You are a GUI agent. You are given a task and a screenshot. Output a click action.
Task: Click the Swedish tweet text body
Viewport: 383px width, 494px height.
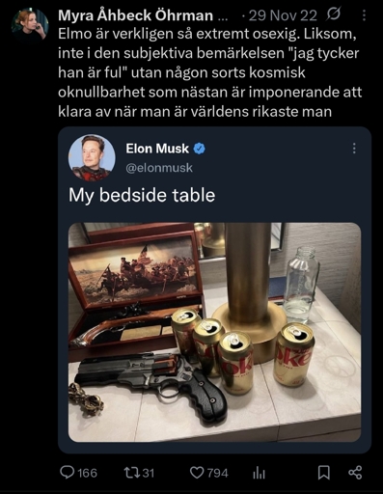pos(209,73)
